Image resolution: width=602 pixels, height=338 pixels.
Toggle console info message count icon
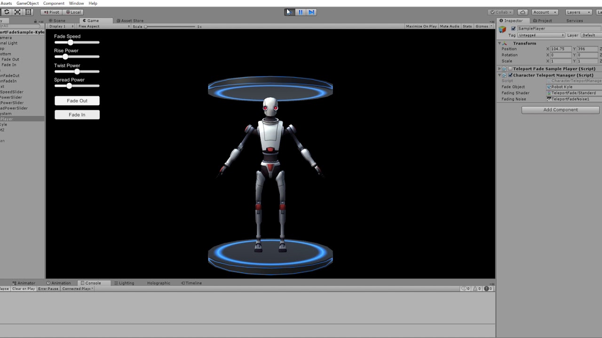click(466, 289)
